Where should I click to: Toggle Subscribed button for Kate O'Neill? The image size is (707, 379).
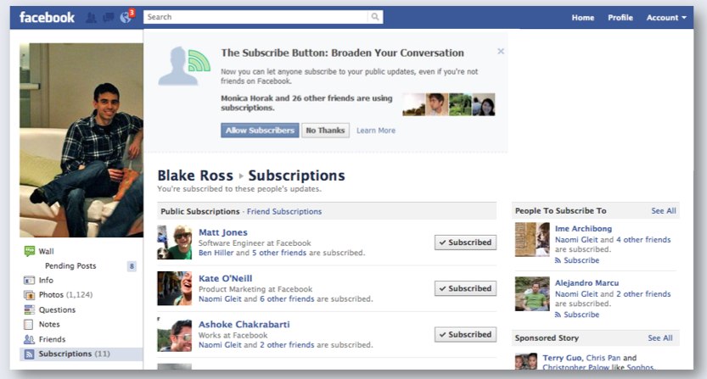(465, 288)
